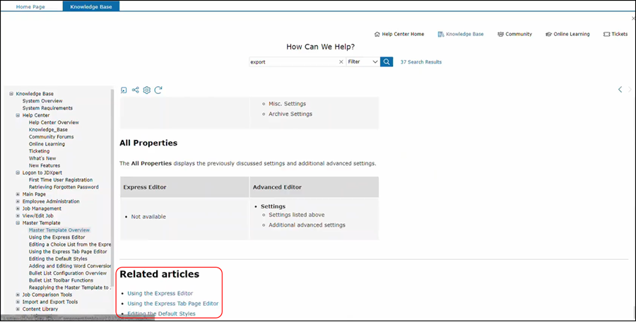The height and width of the screenshot is (322, 636).
Task: Switch to the Home Page tab
Action: pos(31,6)
